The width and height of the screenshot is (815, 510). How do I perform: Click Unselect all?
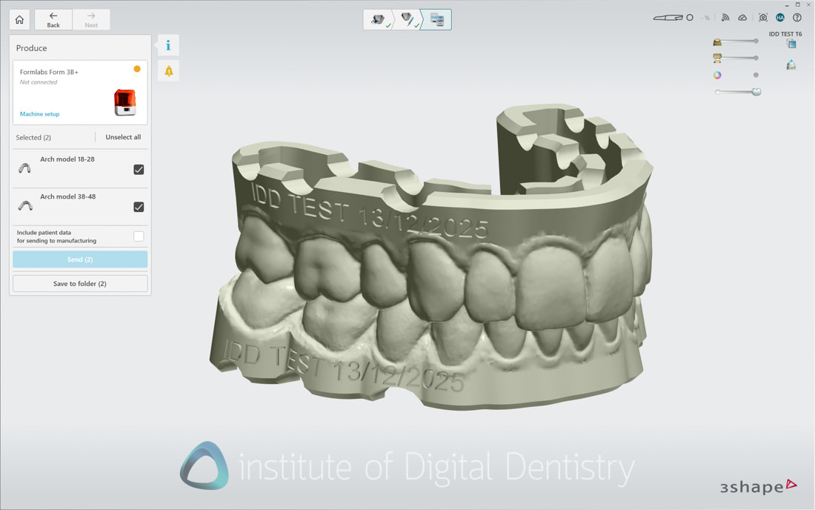click(x=122, y=137)
